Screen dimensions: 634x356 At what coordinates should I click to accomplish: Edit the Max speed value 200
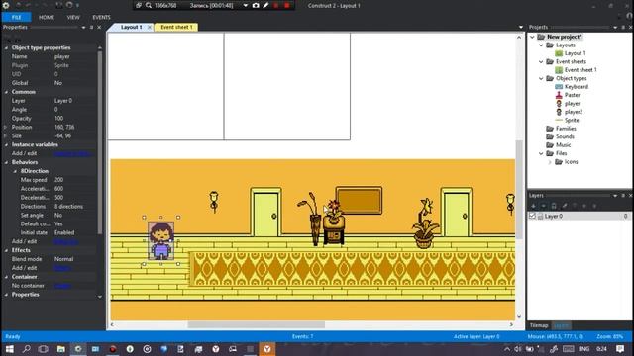tap(59, 180)
